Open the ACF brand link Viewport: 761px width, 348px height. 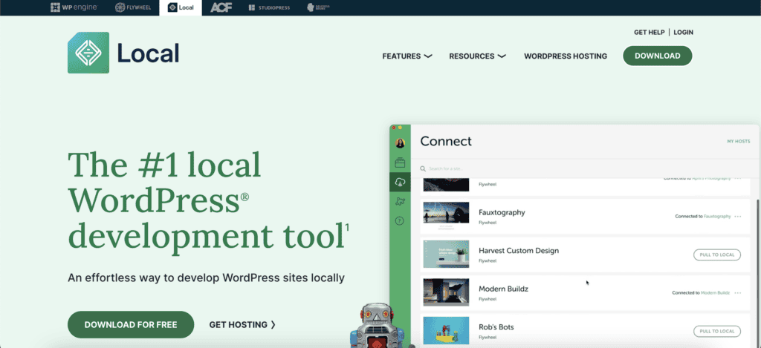point(221,7)
